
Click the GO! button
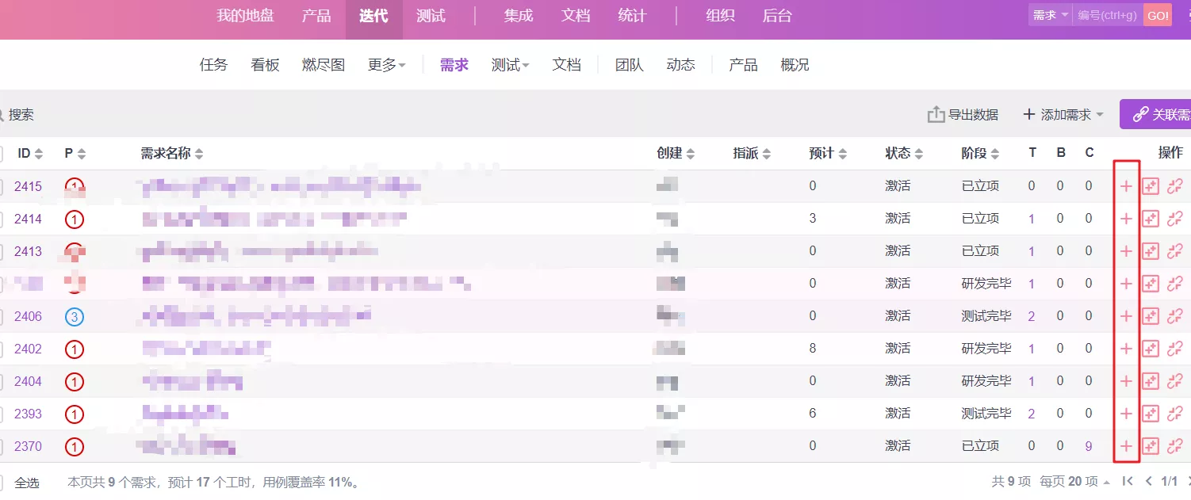tap(1158, 15)
